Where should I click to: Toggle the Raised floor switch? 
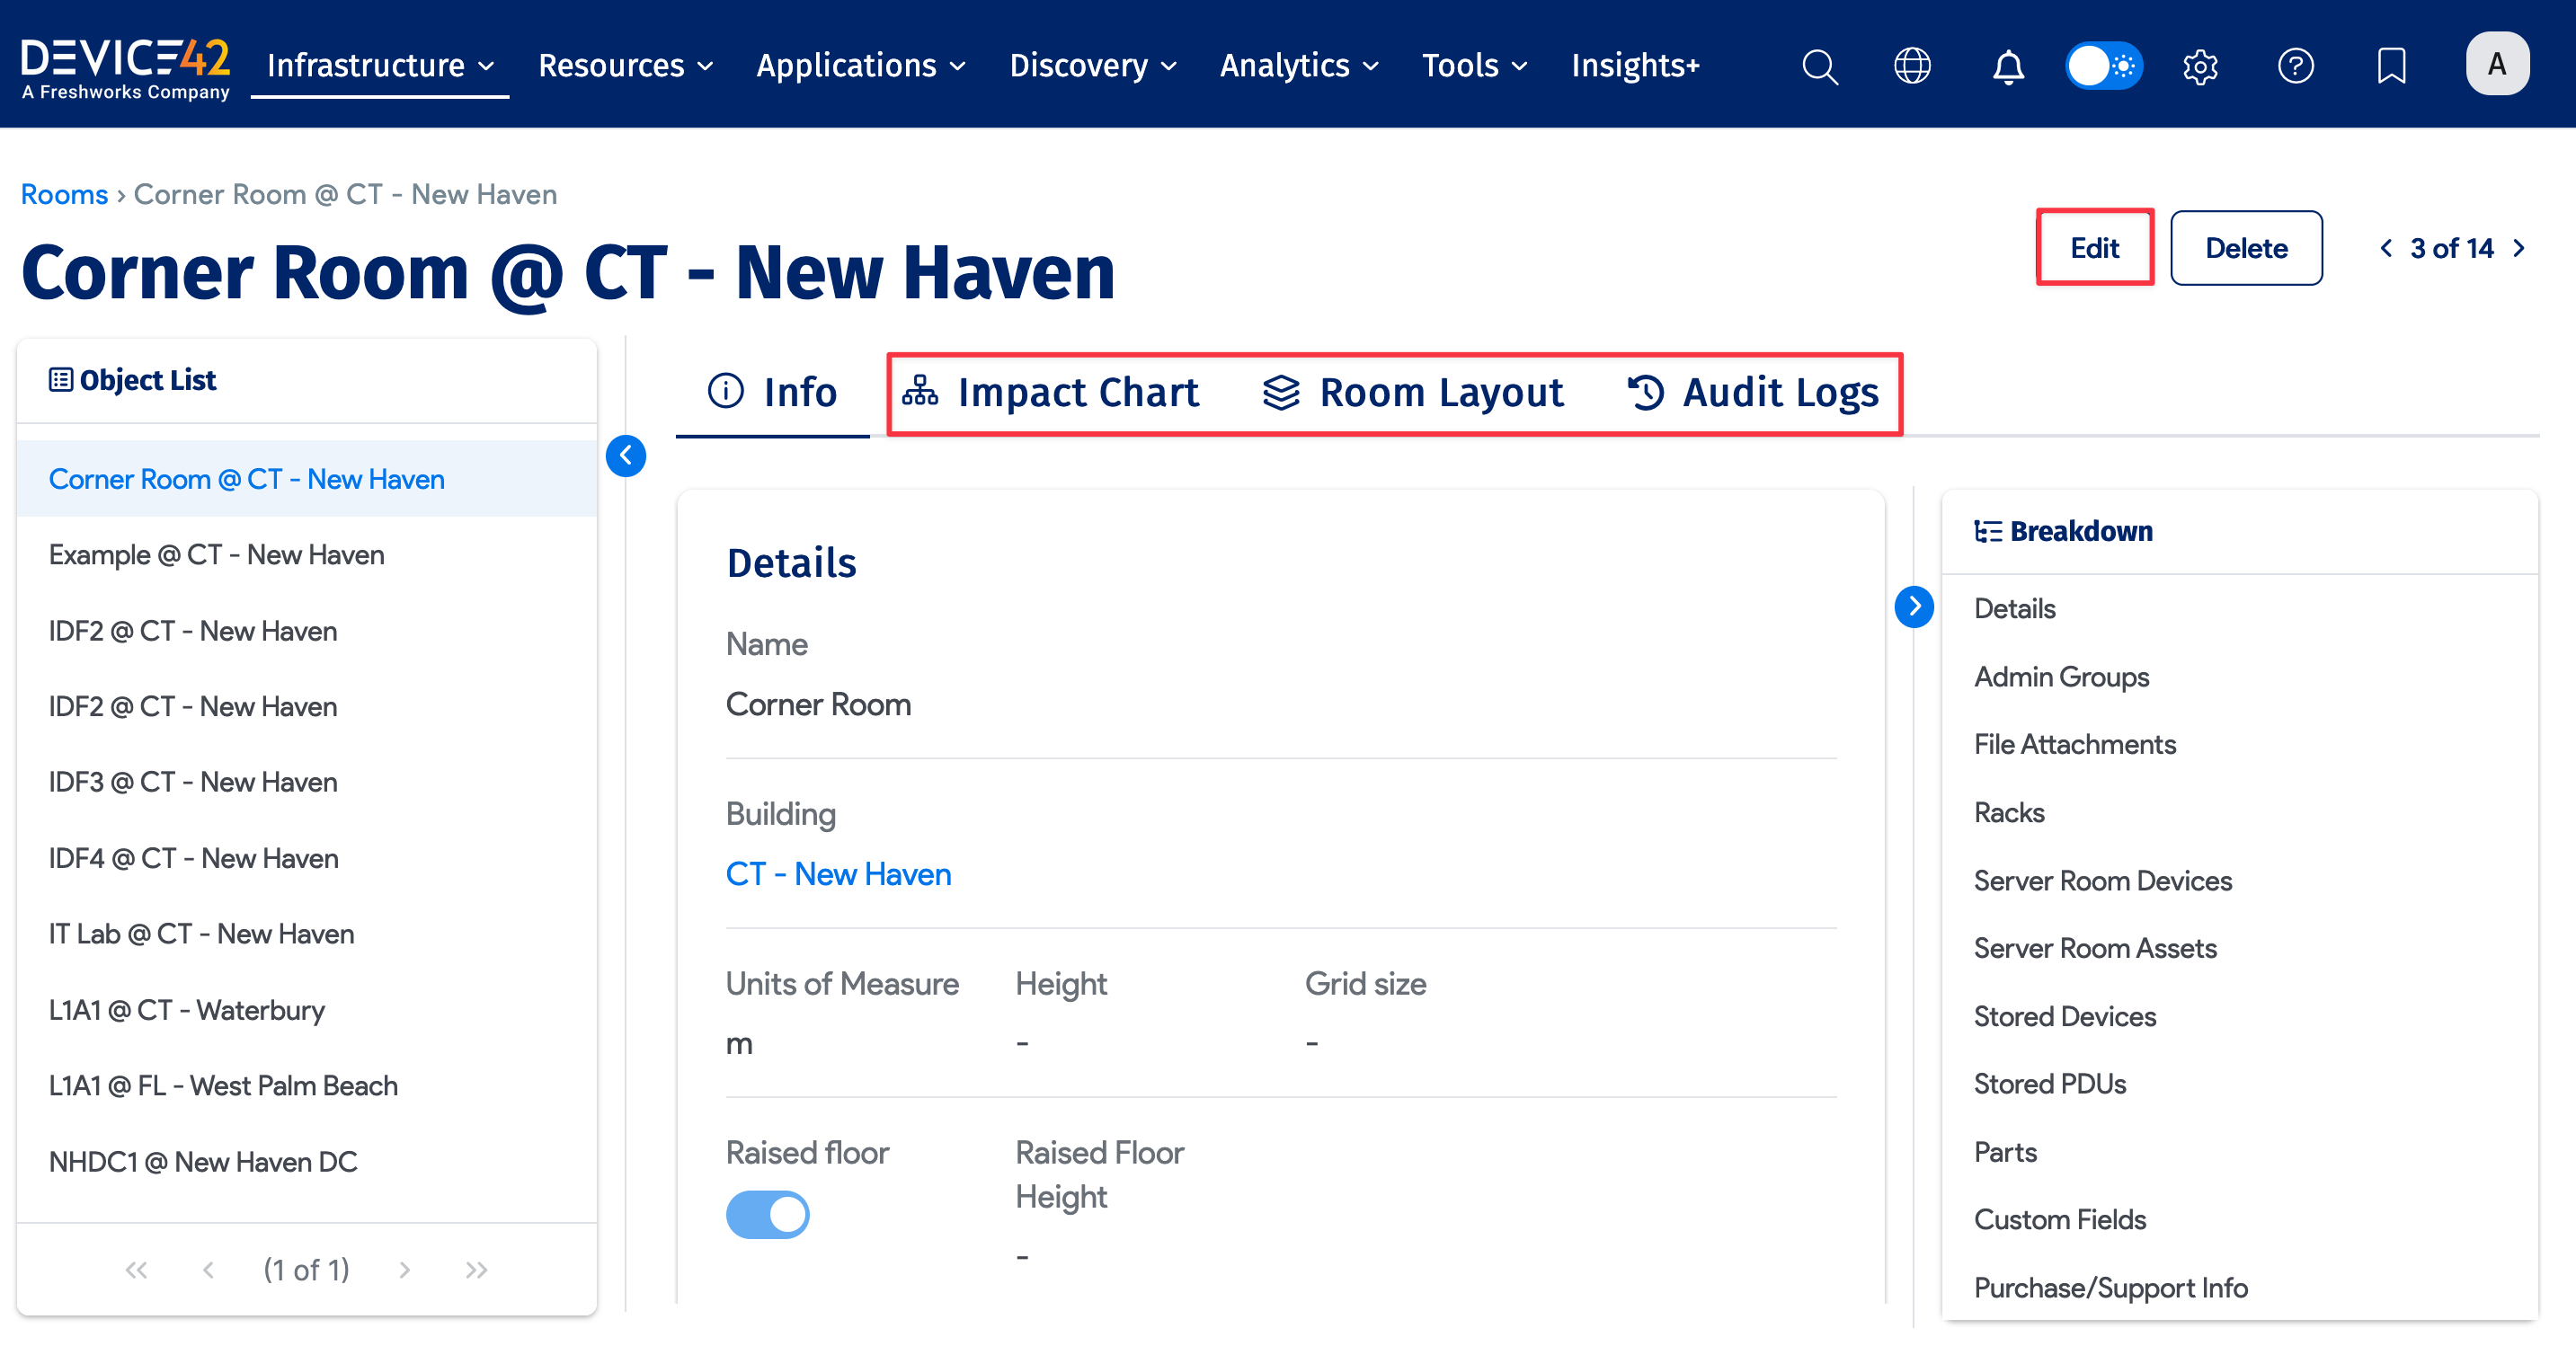pos(767,1214)
